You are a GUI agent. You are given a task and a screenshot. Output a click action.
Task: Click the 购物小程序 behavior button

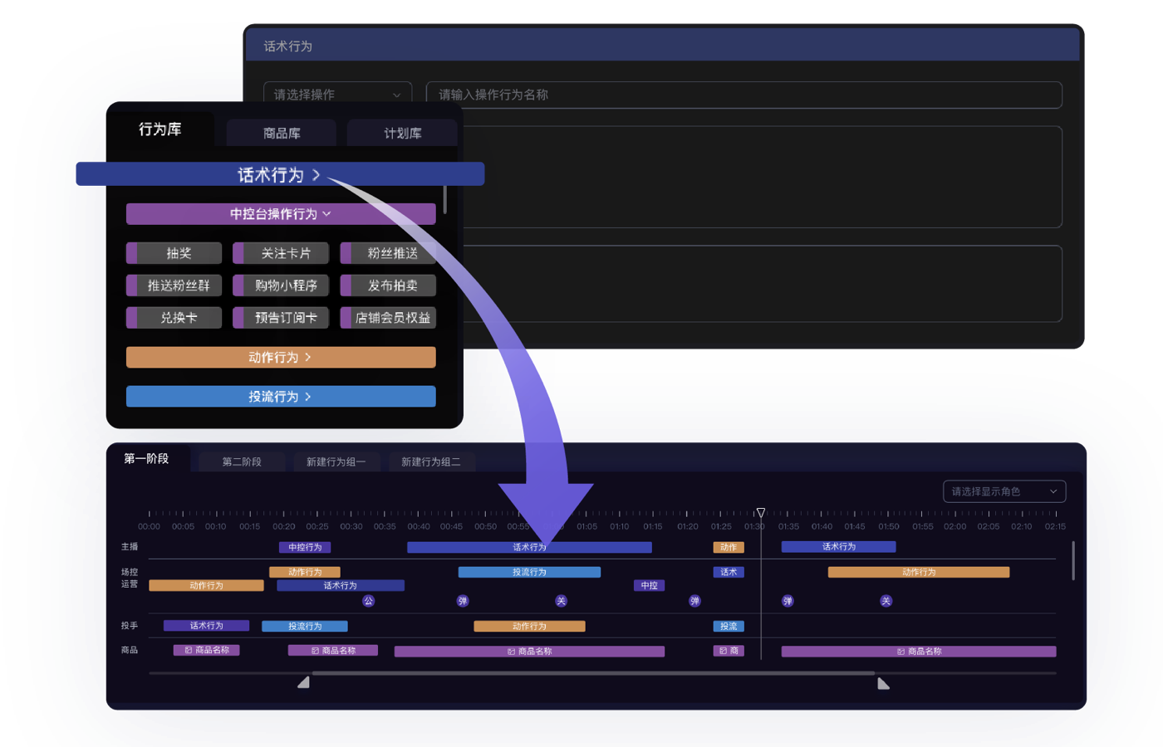(x=286, y=286)
